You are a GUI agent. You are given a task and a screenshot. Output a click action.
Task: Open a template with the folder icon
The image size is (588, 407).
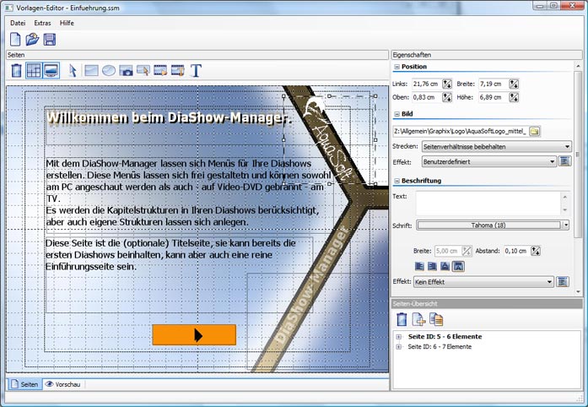click(33, 40)
